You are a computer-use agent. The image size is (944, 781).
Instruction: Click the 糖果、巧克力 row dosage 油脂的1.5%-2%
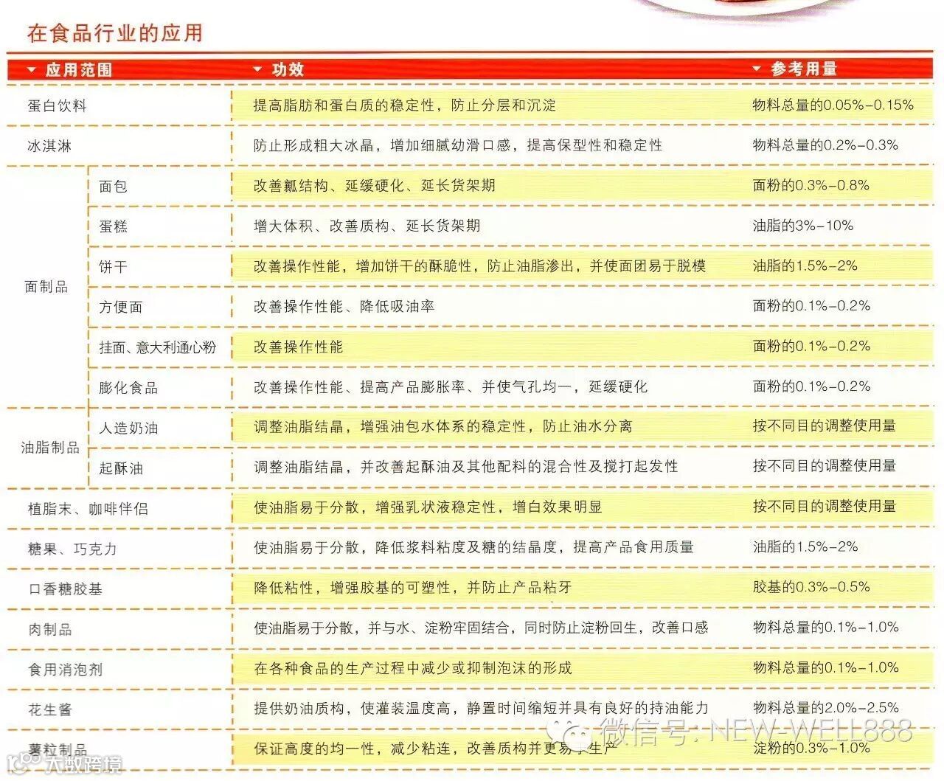tap(805, 546)
